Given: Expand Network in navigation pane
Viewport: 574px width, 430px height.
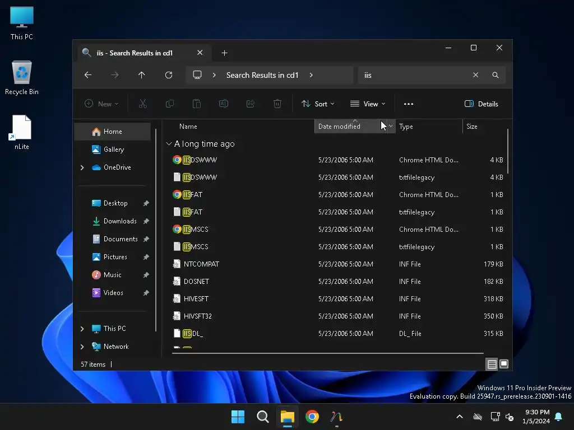Looking at the screenshot, I should coord(82,347).
